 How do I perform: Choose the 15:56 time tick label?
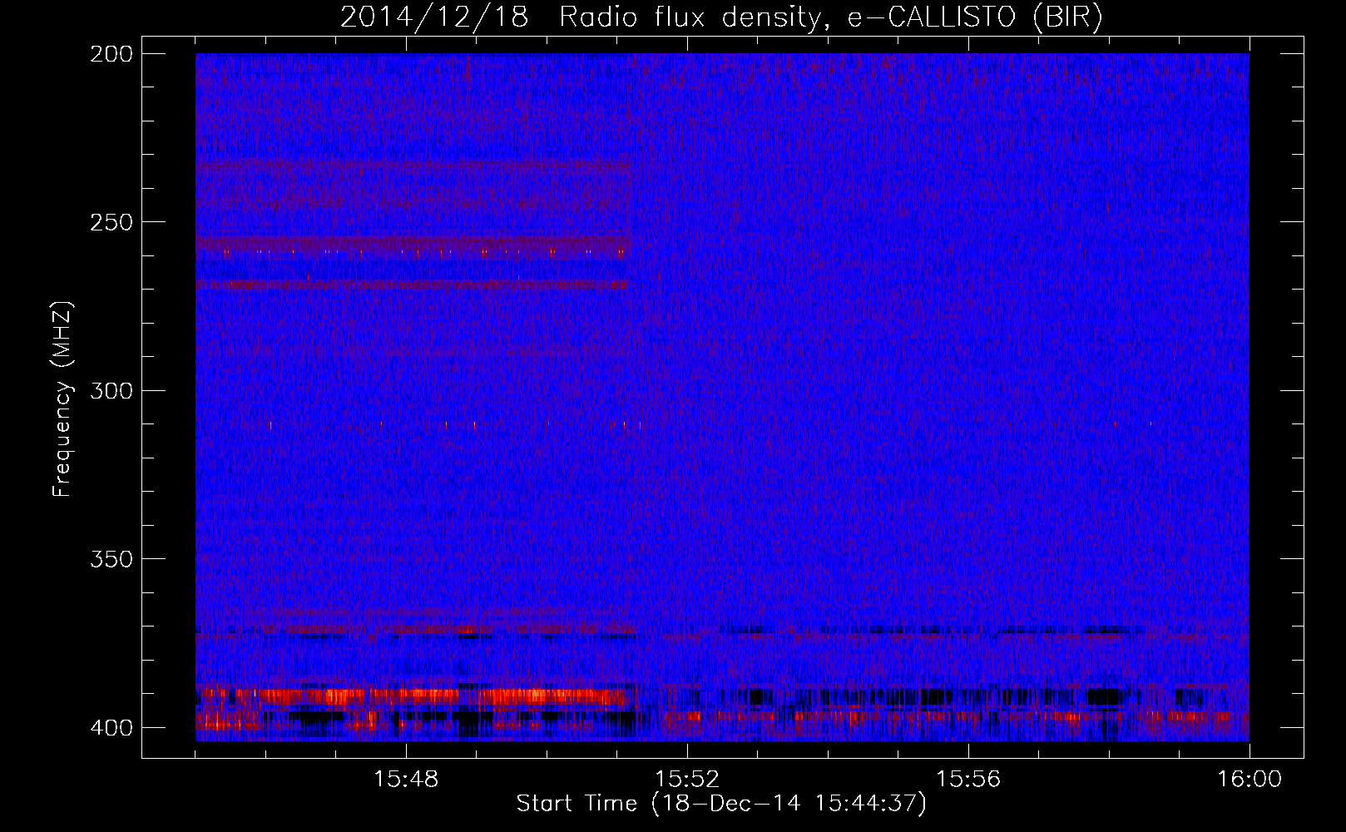tap(968, 779)
